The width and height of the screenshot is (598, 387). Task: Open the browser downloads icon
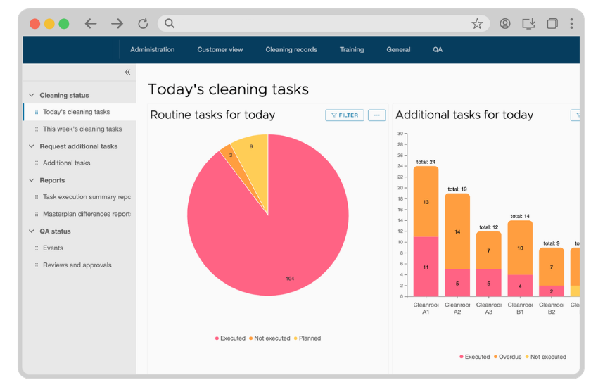point(529,24)
